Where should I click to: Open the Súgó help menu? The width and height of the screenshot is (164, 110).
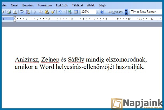[102, 5]
